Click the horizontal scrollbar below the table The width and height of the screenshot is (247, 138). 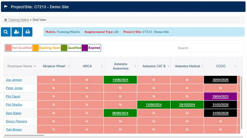24,135
